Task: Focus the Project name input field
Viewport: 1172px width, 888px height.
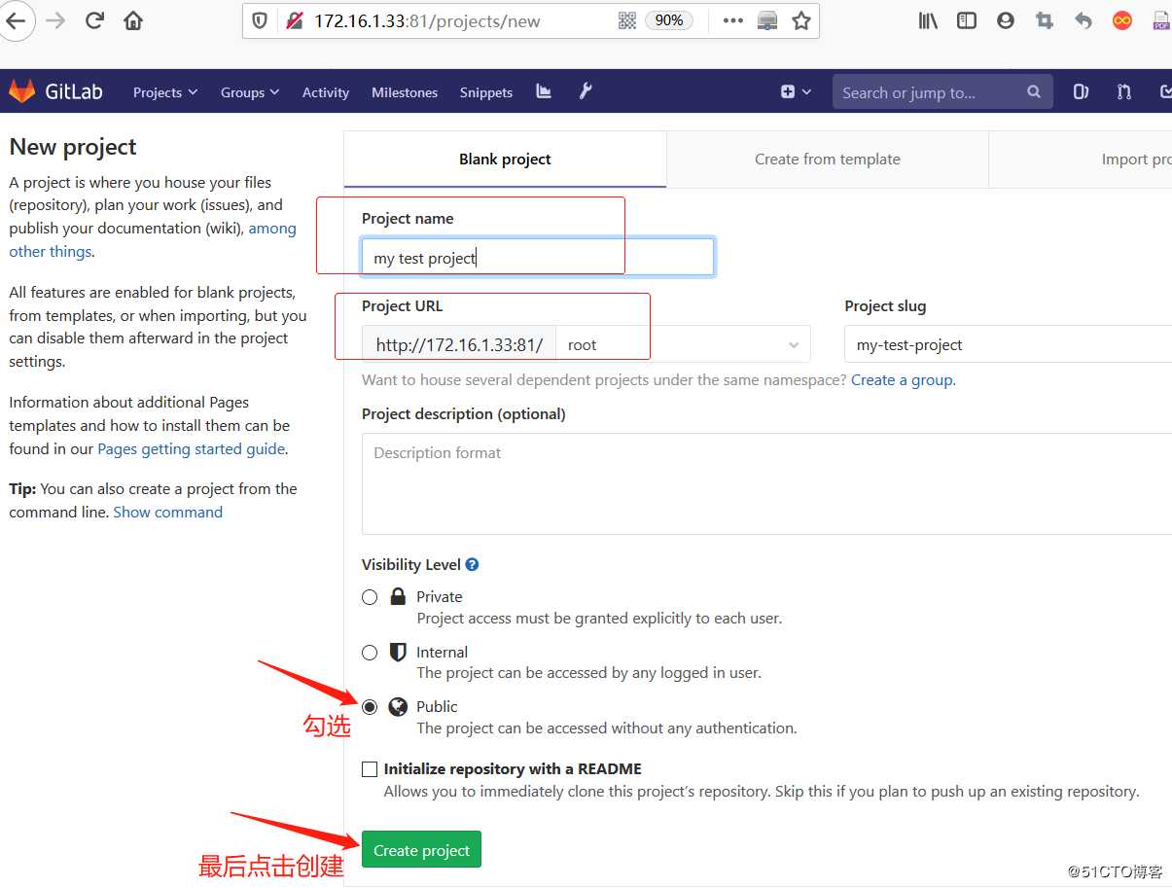Action: pos(538,258)
